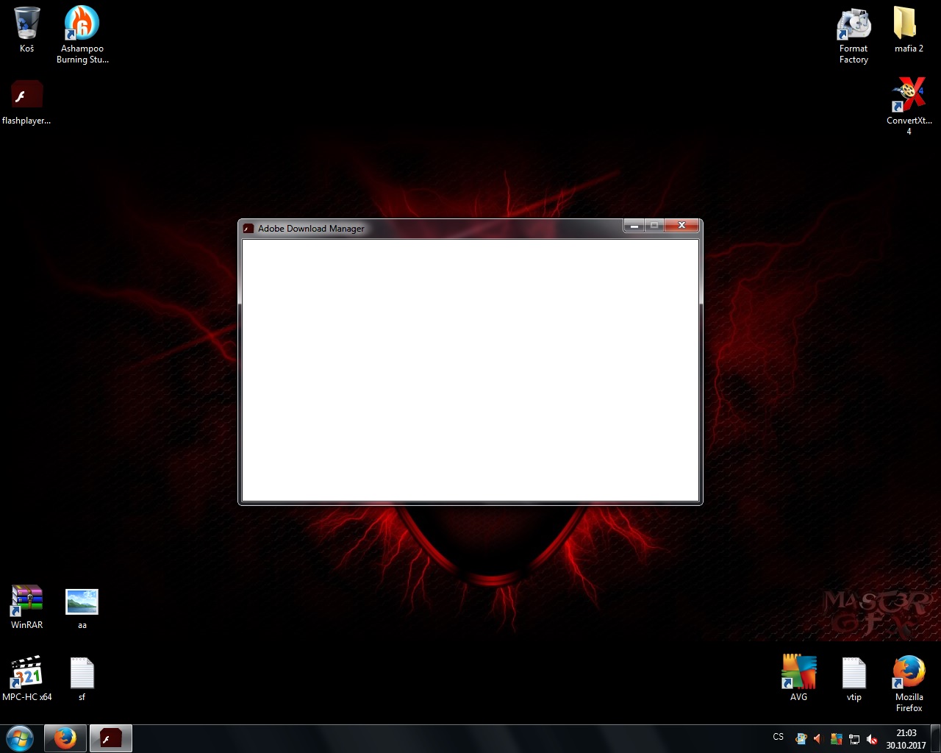The height and width of the screenshot is (753, 941).
Task: Select the Mozilla Firefox desktop shortcut
Action: point(909,684)
